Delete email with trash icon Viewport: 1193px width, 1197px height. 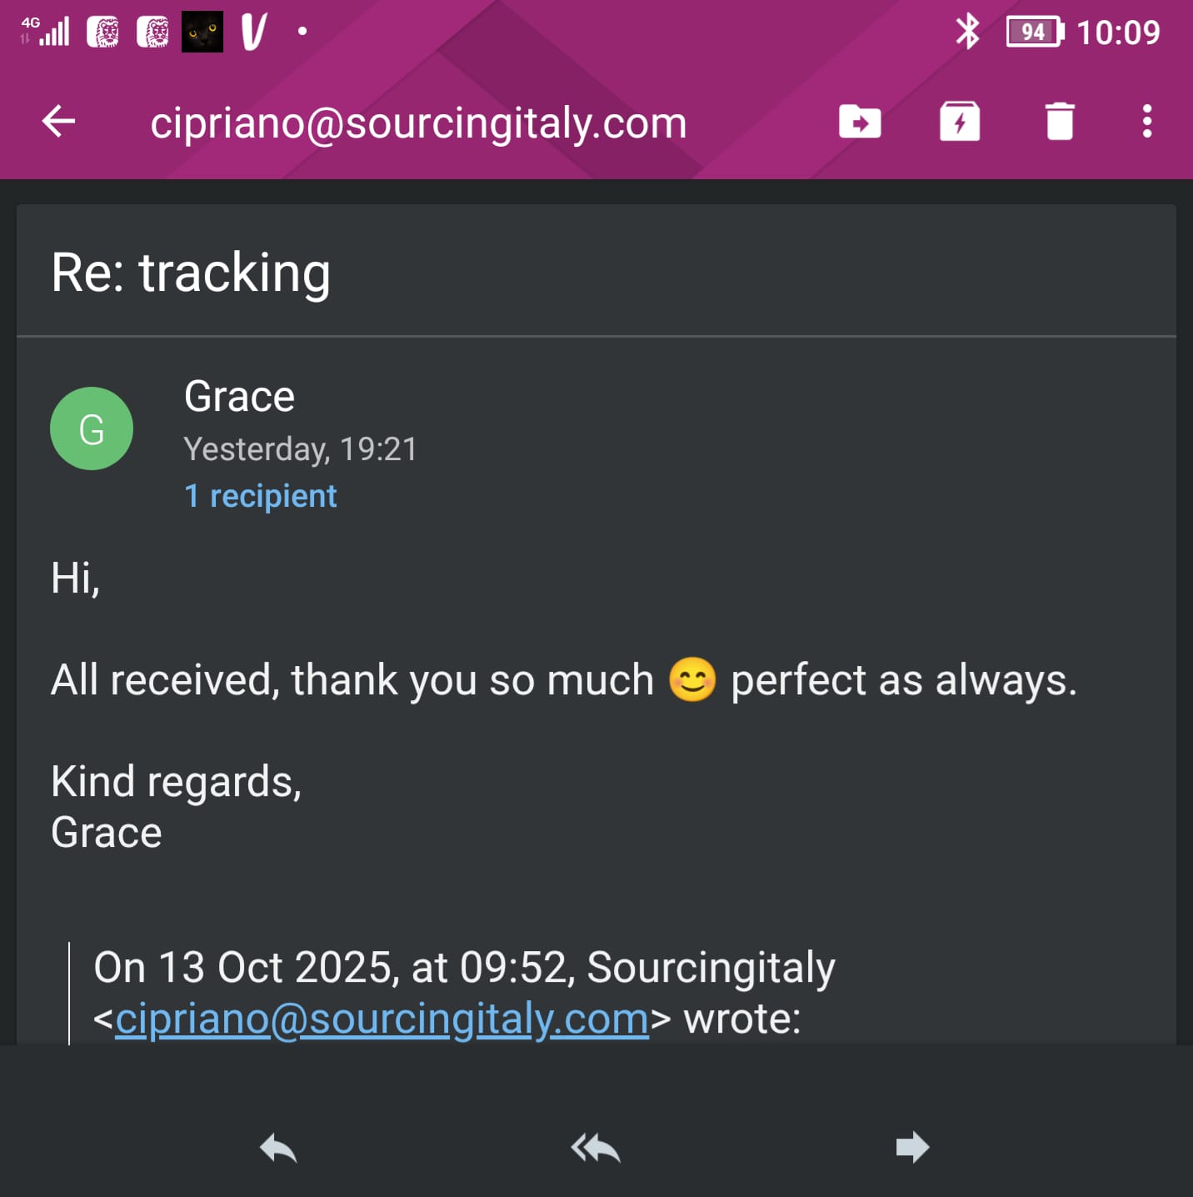coord(1060,122)
